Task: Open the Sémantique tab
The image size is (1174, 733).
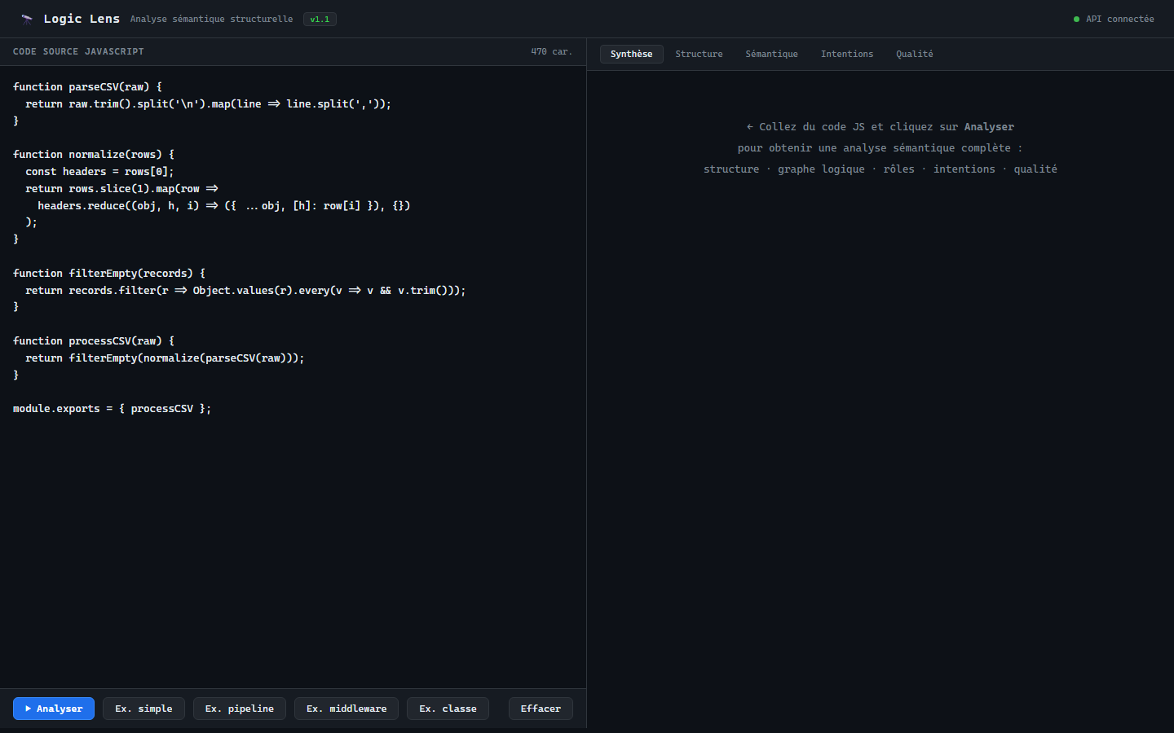Action: pos(771,54)
